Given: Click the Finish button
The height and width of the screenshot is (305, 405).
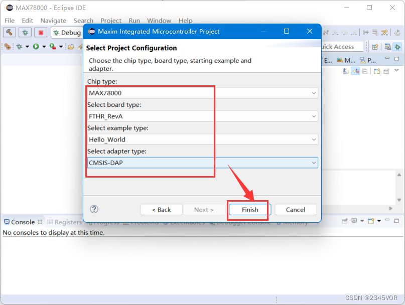Looking at the screenshot, I should 250,210.
